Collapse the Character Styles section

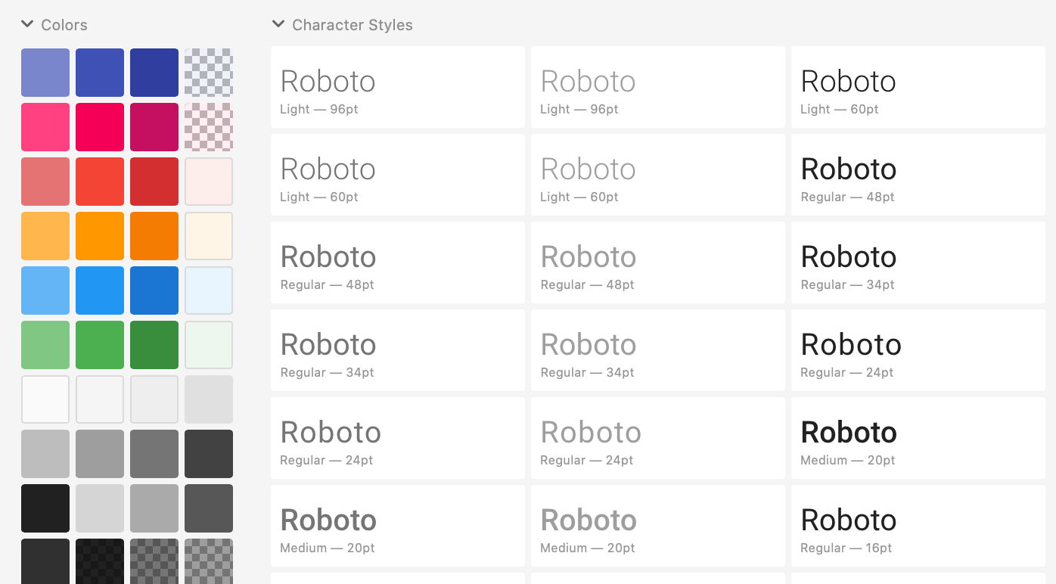(x=278, y=24)
